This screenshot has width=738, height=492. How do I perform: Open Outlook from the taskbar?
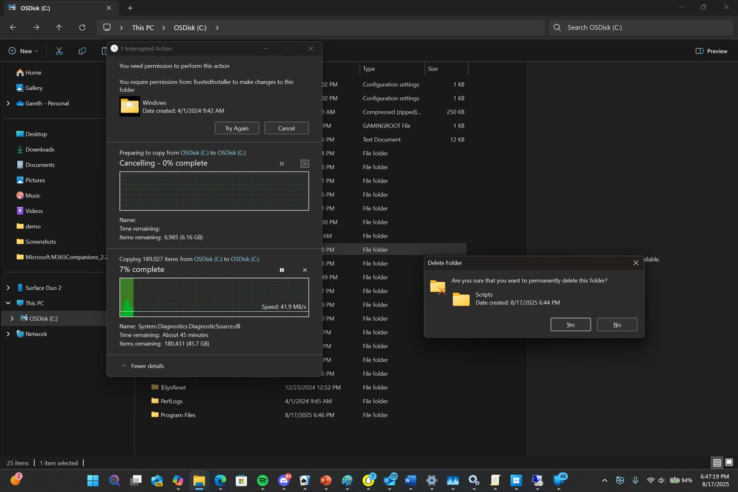coord(389,480)
